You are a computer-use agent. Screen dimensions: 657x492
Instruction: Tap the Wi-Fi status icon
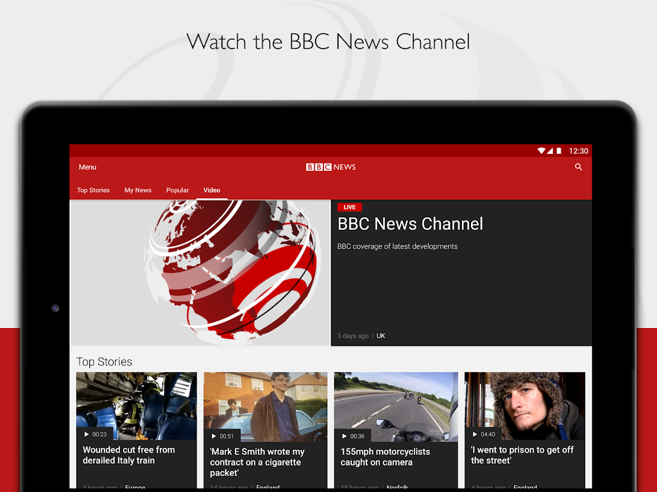(x=542, y=151)
